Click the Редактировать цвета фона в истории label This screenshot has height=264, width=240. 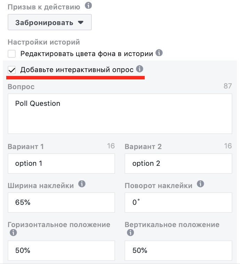point(87,54)
